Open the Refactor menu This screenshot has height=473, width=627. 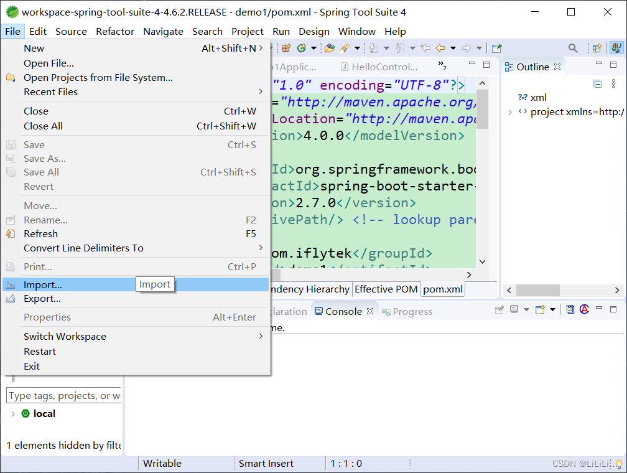115,32
